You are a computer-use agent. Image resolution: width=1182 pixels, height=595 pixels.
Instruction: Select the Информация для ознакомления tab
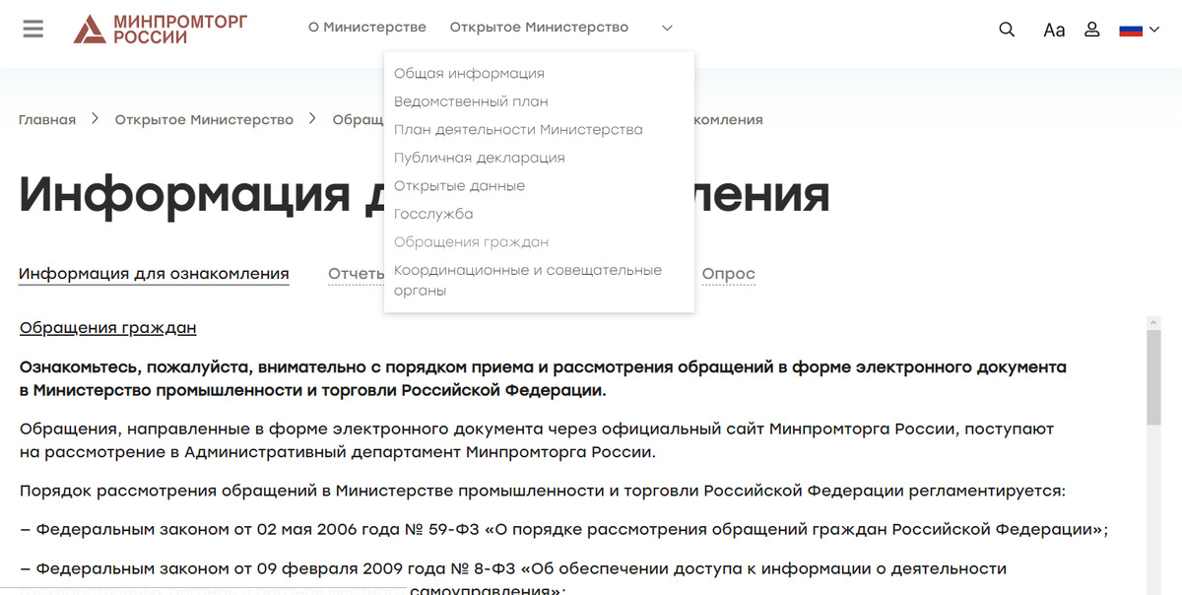[x=154, y=273]
